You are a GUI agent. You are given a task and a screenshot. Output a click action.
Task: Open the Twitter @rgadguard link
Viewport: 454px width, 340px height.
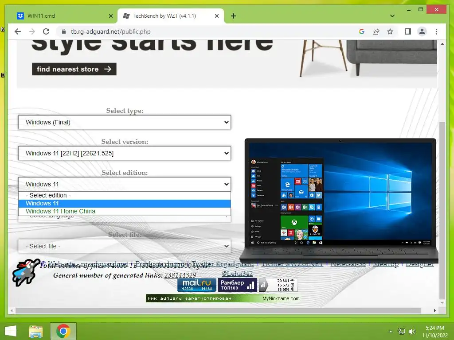pos(223,264)
